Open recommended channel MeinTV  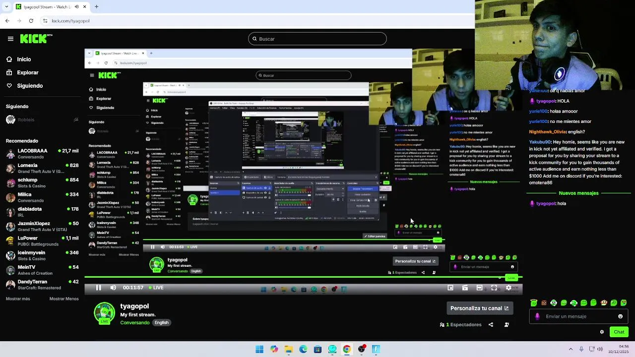pos(42,270)
